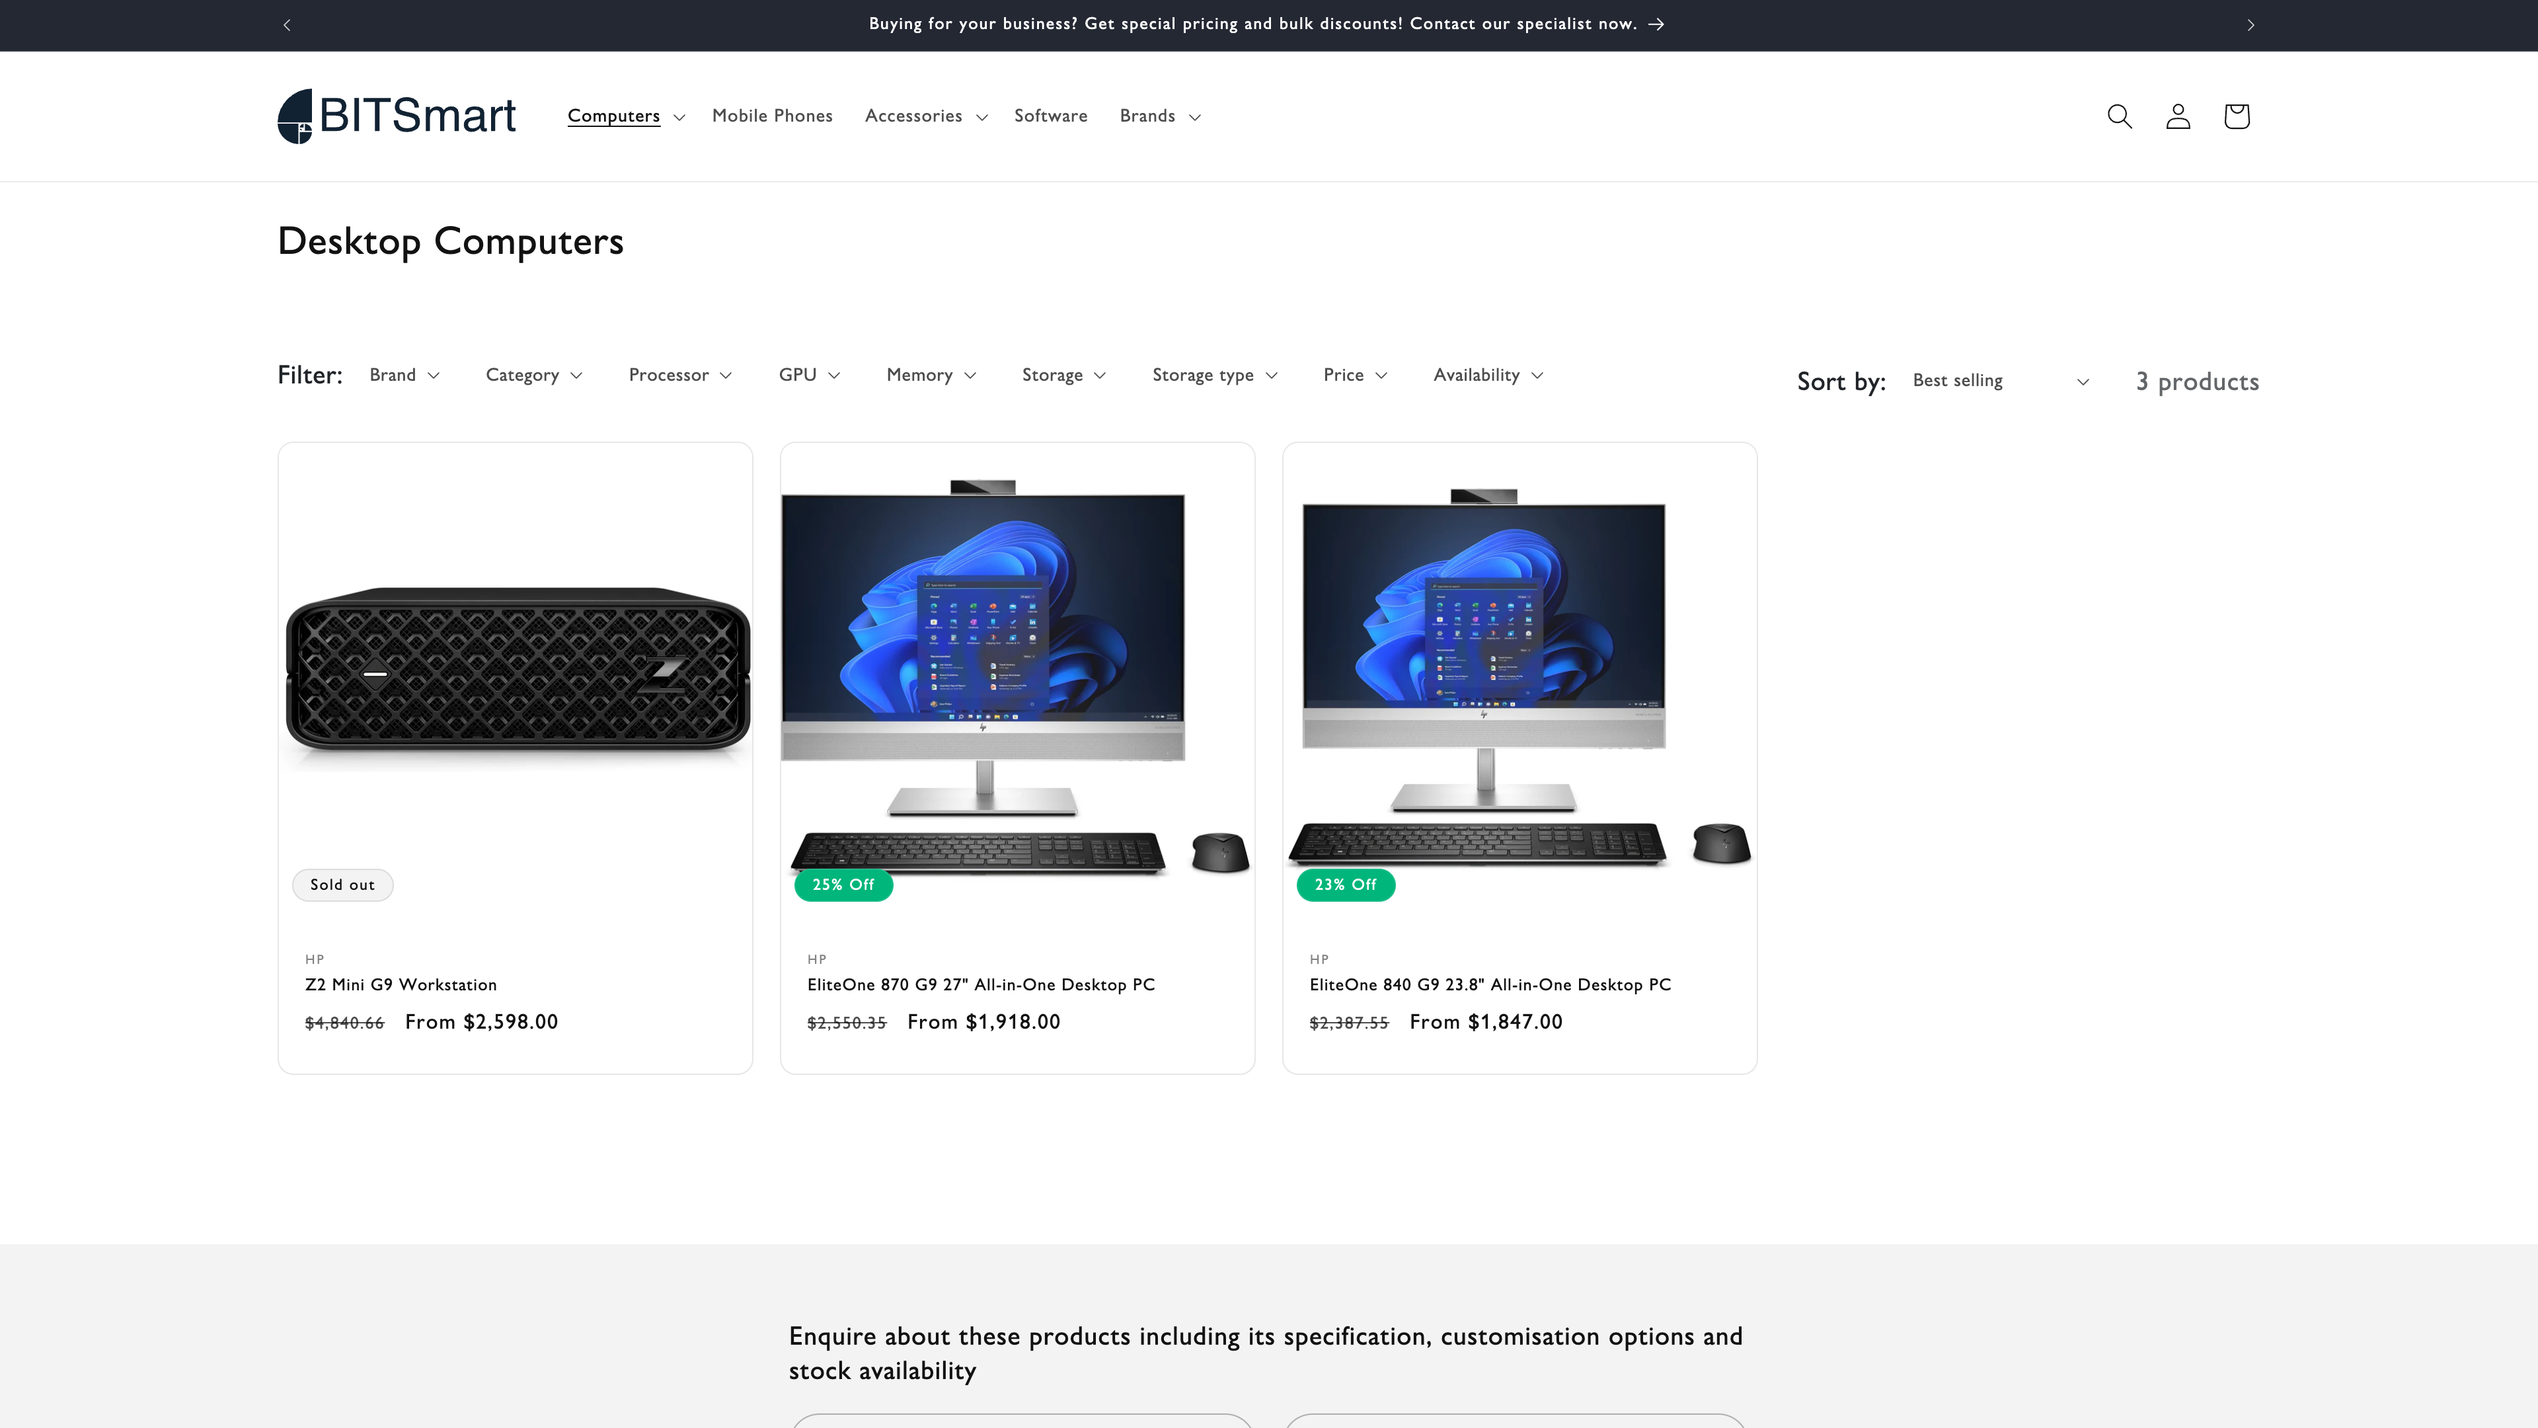Click the 23% Off badge
This screenshot has width=2538, height=1428.
pyautogui.click(x=1346, y=884)
